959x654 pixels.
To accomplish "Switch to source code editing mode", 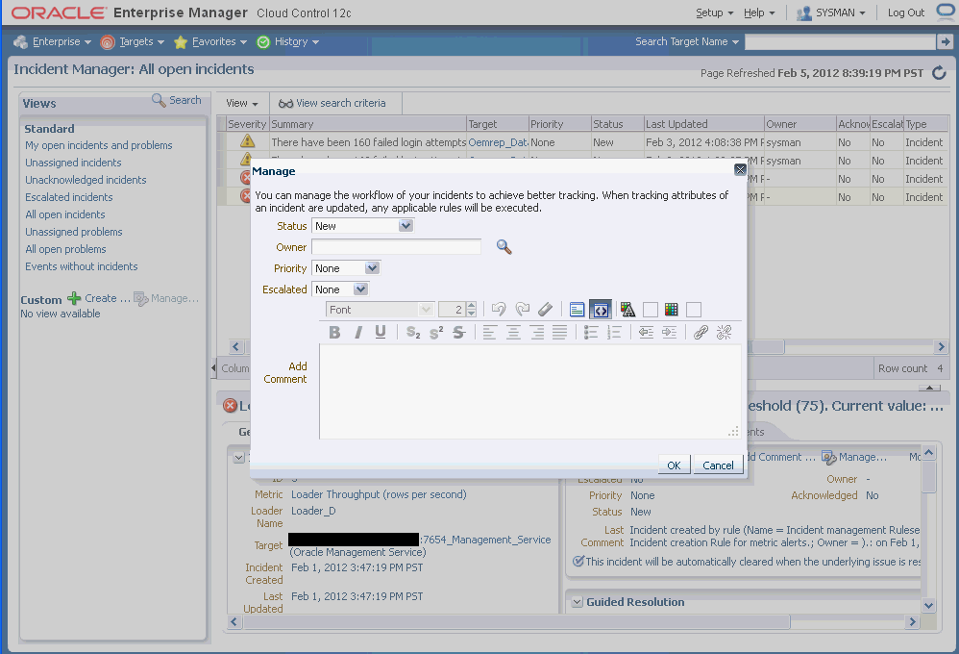I will click(601, 310).
